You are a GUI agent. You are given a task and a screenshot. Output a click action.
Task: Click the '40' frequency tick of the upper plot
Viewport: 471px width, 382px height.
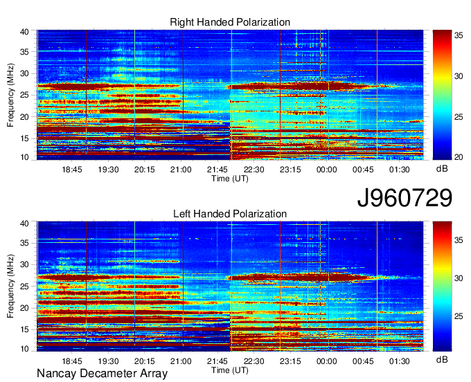(x=25, y=32)
